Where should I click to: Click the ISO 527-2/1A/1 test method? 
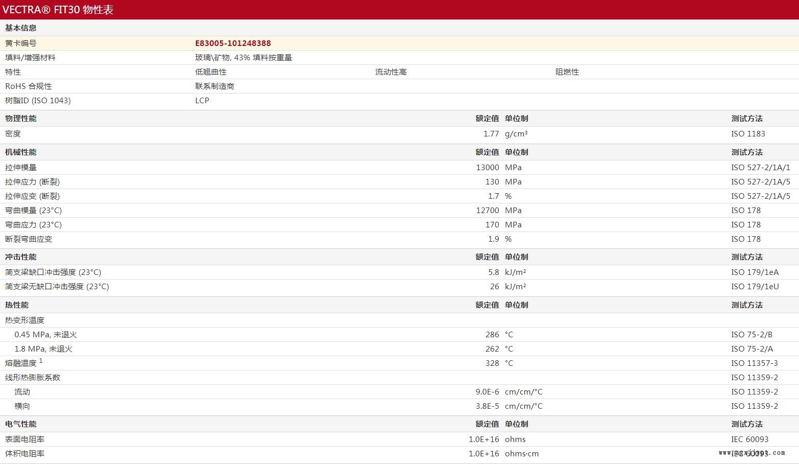(760, 168)
